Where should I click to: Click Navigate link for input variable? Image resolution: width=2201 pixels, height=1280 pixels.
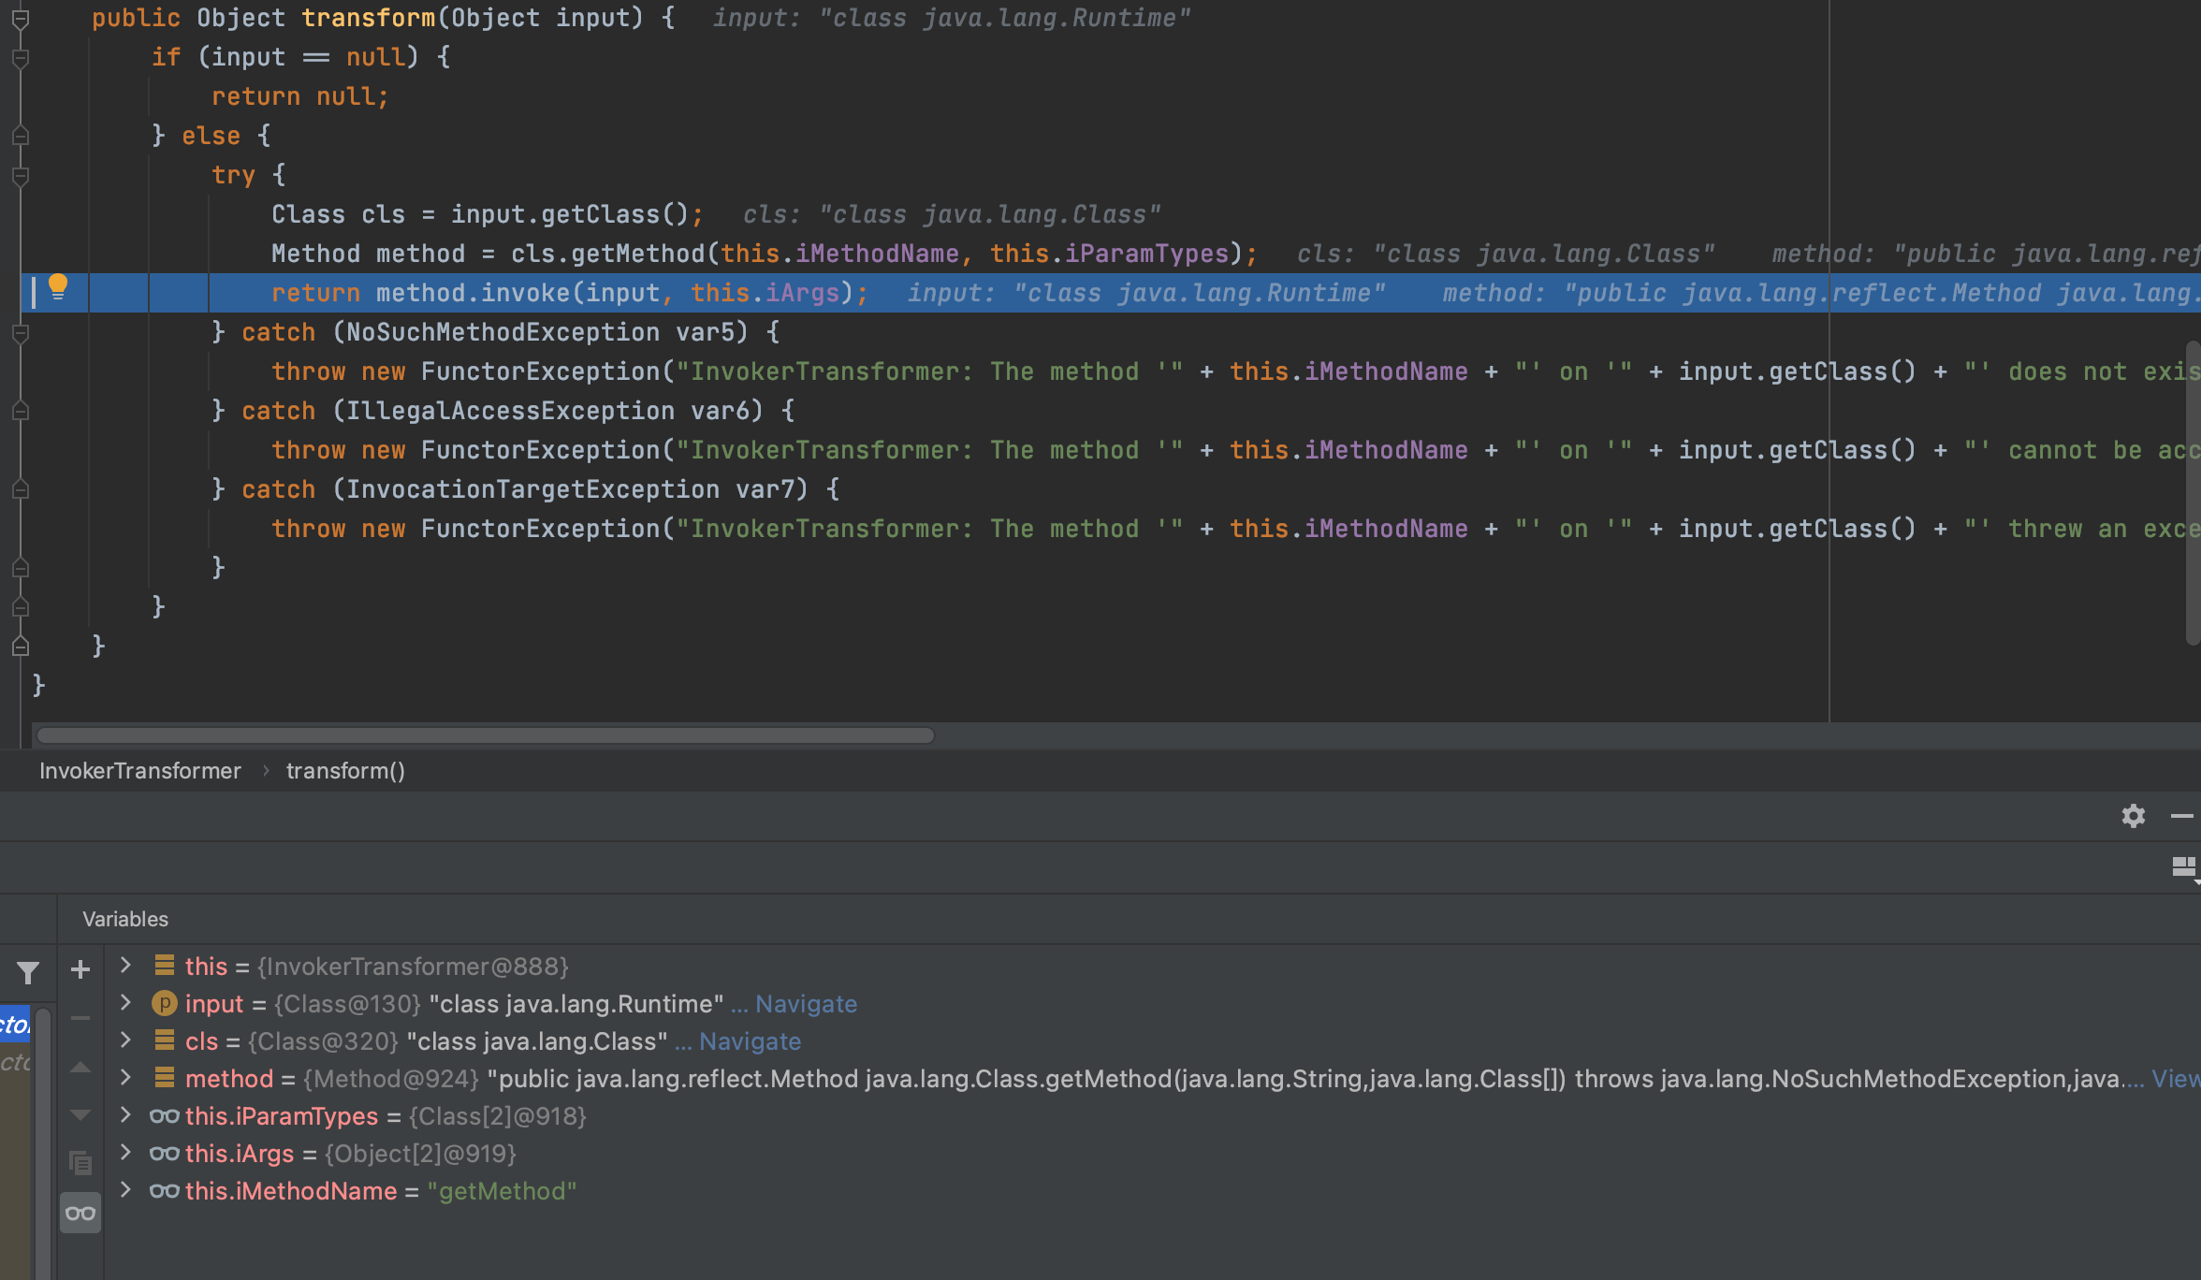click(x=806, y=1004)
